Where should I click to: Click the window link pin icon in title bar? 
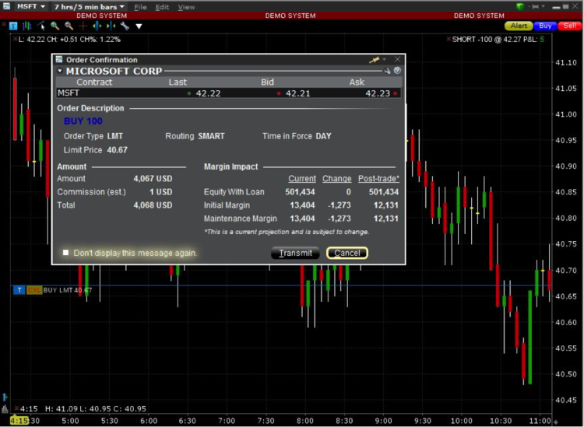(535, 6)
